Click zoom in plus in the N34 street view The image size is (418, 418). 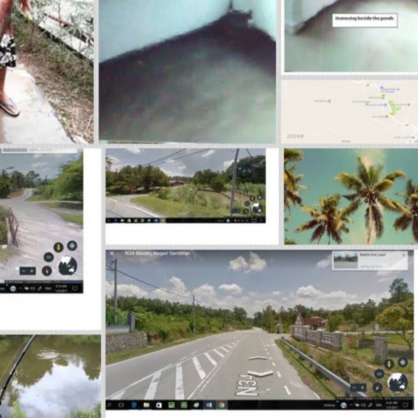362,387
